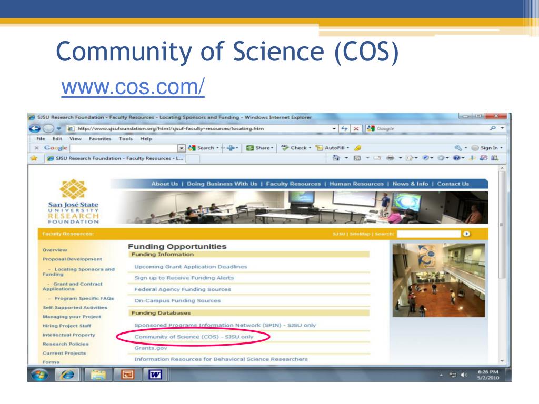Click the page vertical scrollbar thumb
This screenshot has width=539, height=404.
(x=502, y=225)
